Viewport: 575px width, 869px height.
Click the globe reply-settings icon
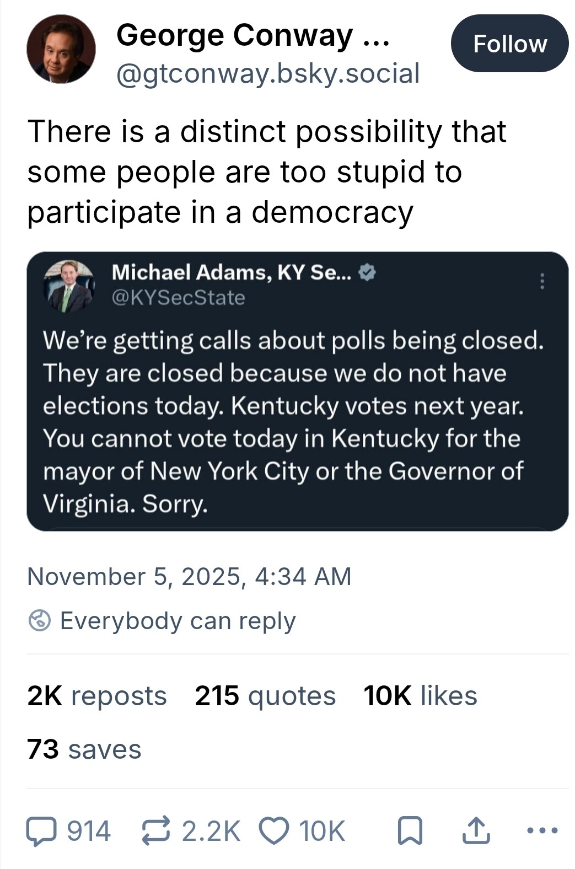click(x=40, y=621)
